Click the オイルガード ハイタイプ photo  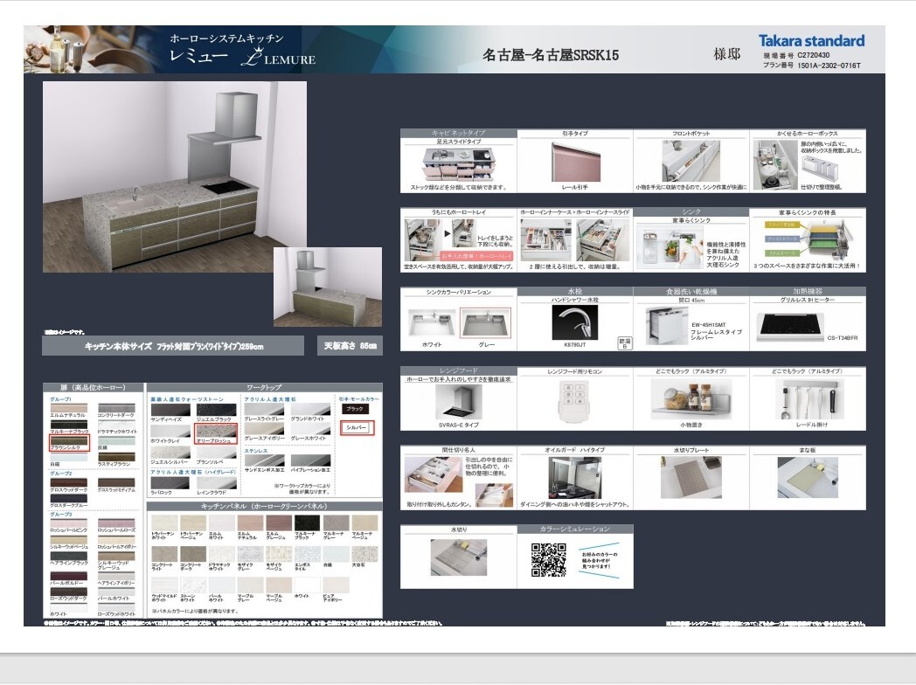click(575, 477)
